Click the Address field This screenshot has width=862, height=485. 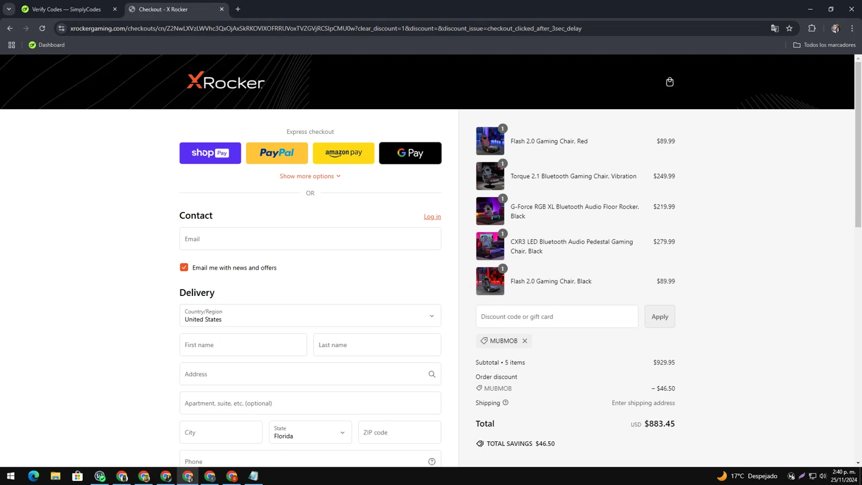(x=310, y=374)
